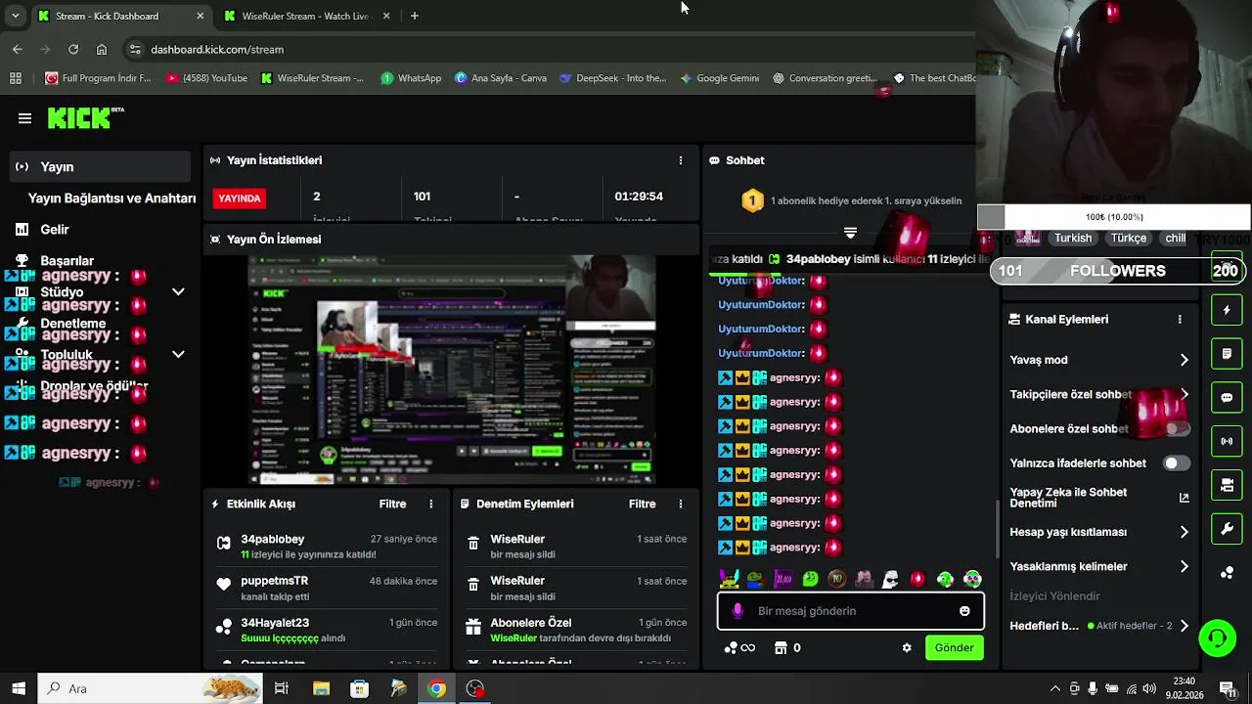Select Yayın in the sidebar

point(100,166)
